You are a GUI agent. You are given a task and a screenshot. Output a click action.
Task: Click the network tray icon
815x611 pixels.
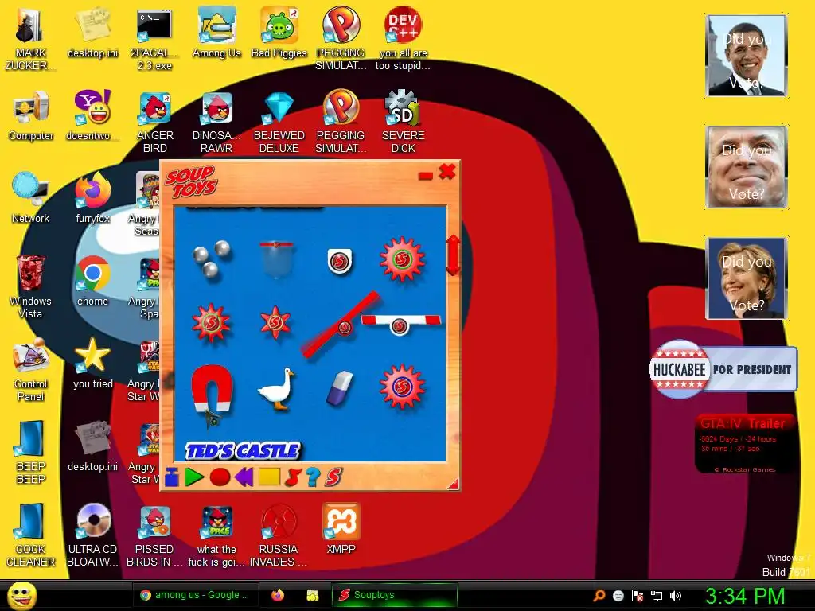[x=657, y=596]
